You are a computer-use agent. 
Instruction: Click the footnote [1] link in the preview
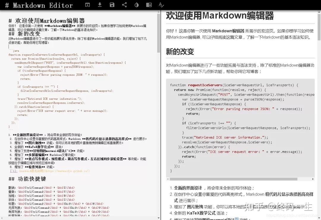(x=236, y=218)
